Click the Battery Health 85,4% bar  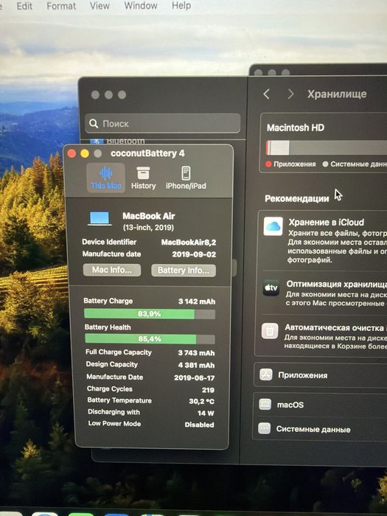tap(150, 338)
